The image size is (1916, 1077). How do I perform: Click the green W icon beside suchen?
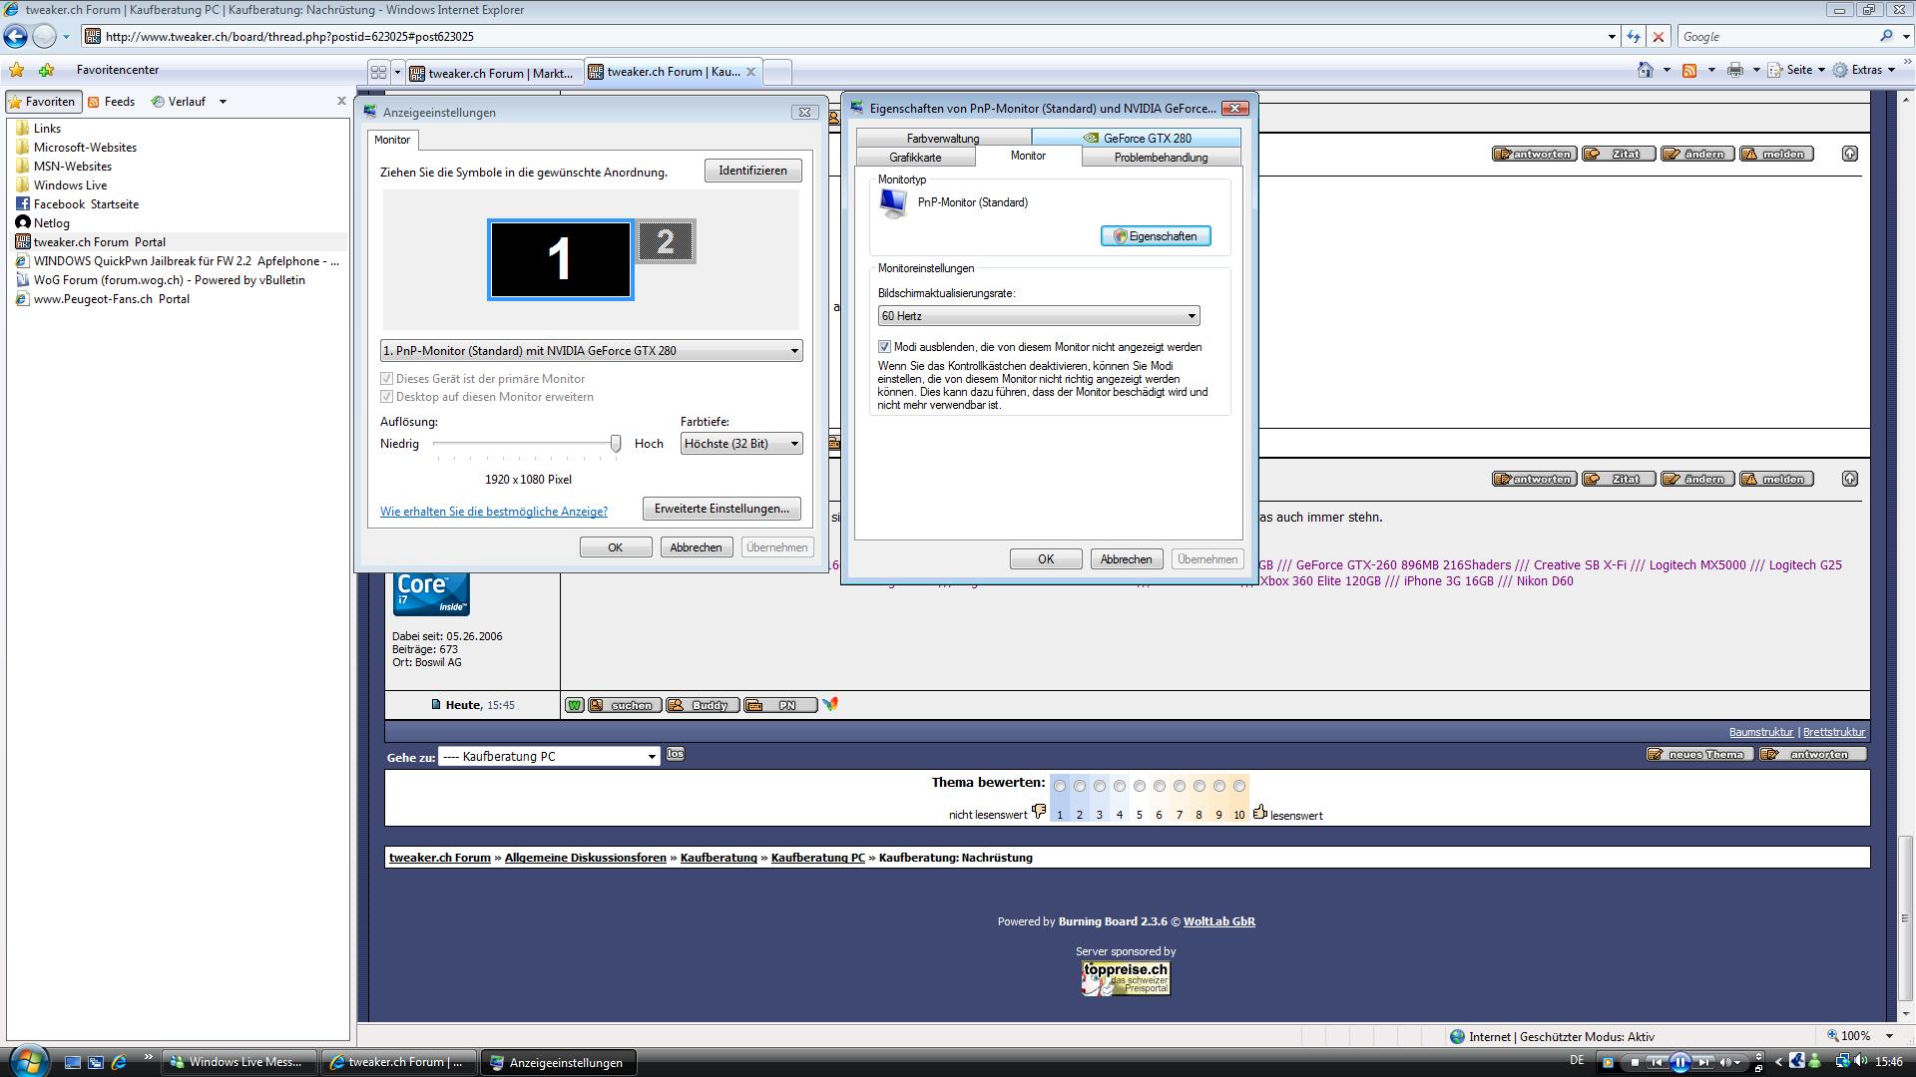click(x=574, y=705)
